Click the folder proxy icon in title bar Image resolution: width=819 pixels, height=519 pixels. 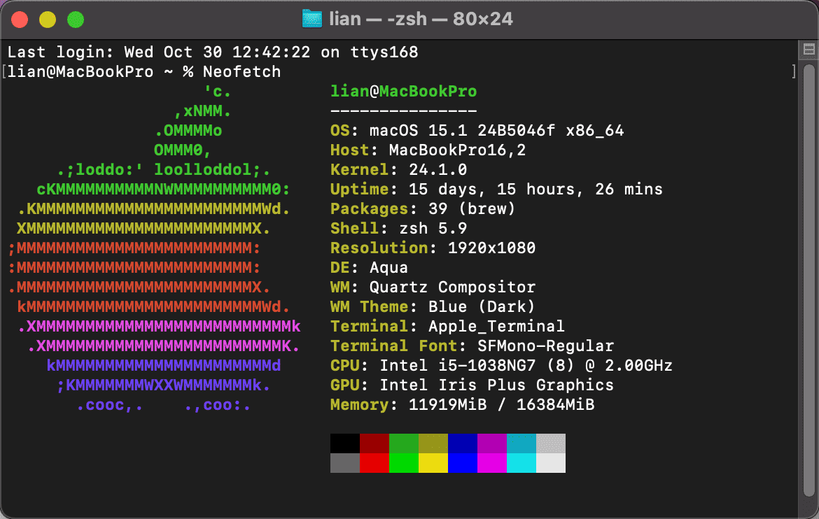pos(311,20)
